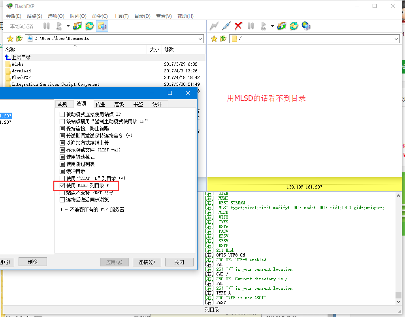Toggle 以追加方式续继上传 checkbox
This screenshot has width=405, height=317.
click(x=62, y=143)
